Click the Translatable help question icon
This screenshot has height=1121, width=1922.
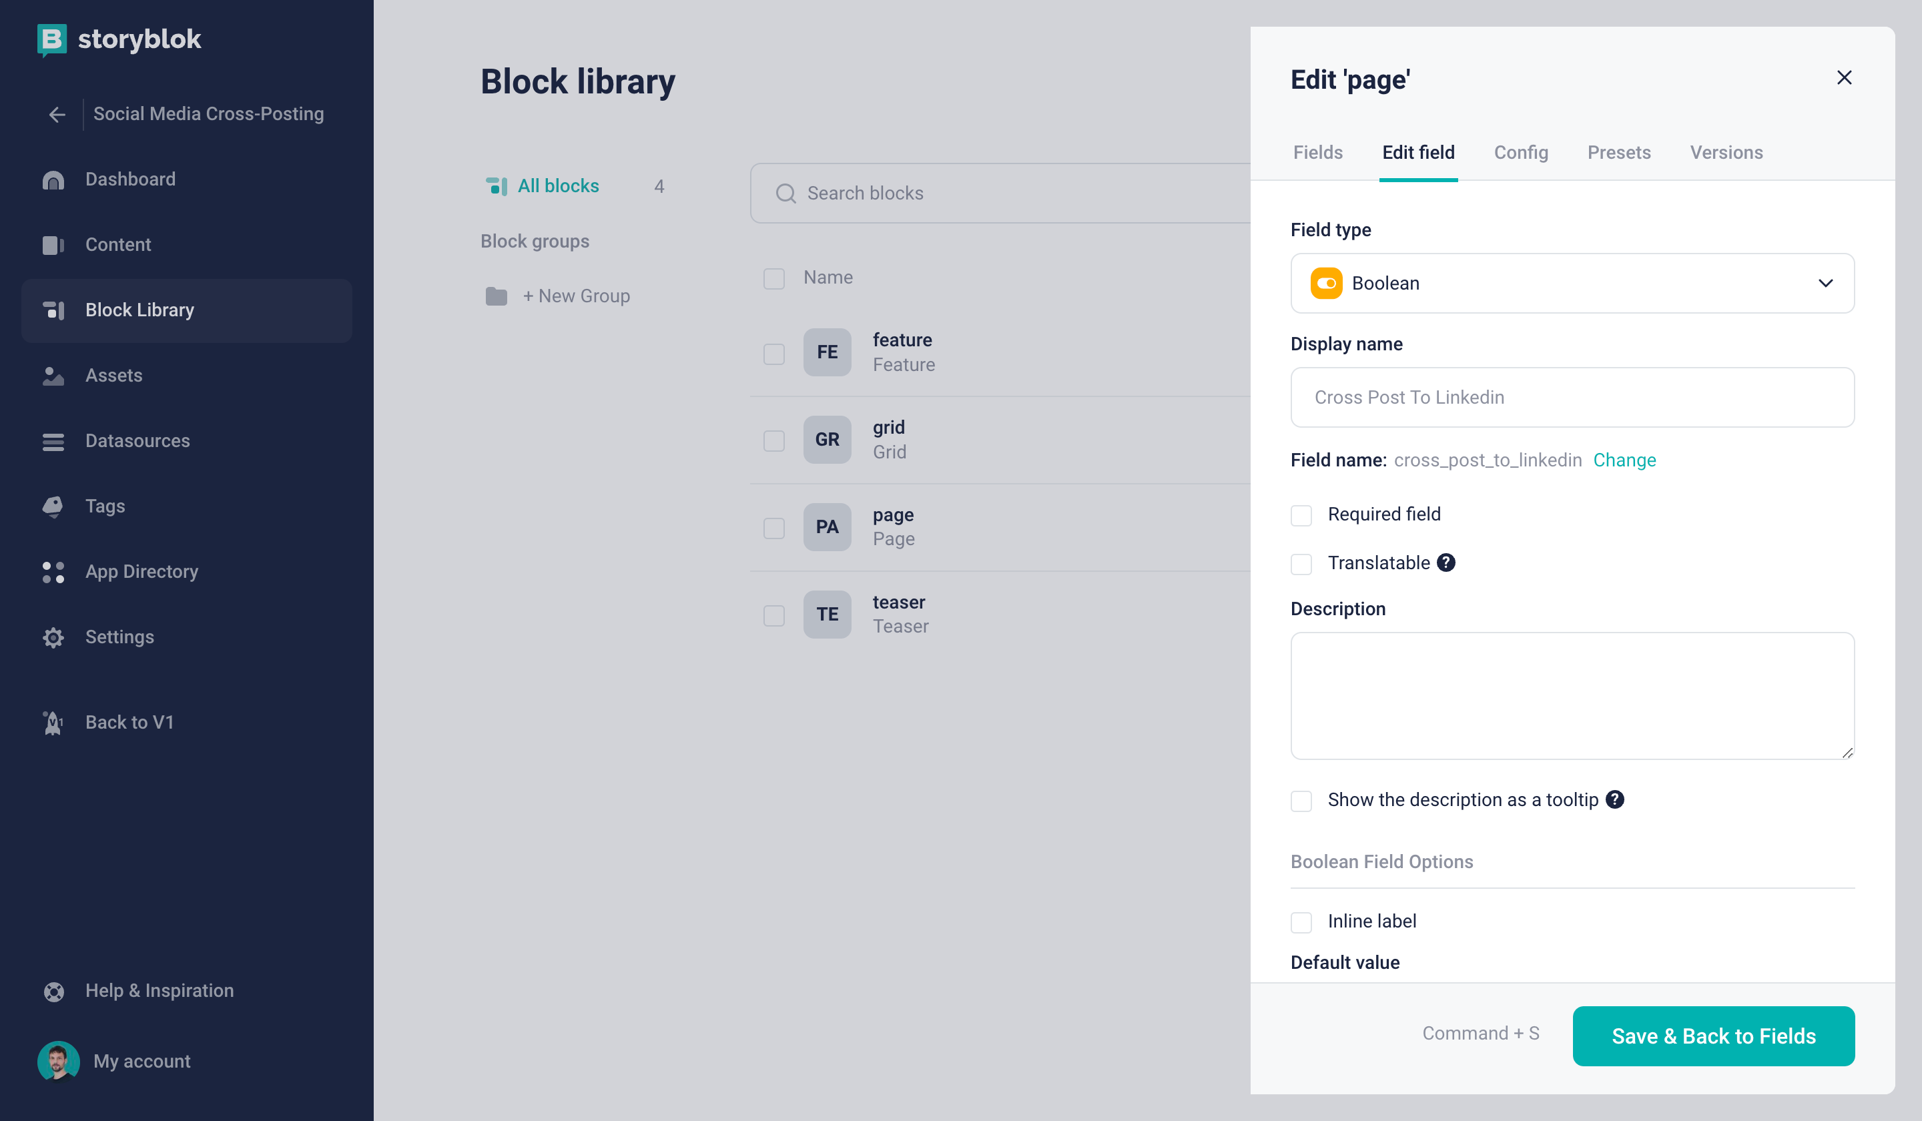[x=1446, y=563]
